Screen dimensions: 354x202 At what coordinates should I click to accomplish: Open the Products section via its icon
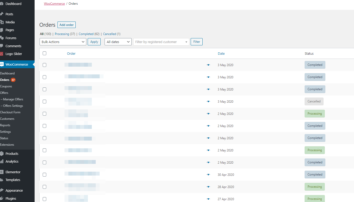coord(3,153)
